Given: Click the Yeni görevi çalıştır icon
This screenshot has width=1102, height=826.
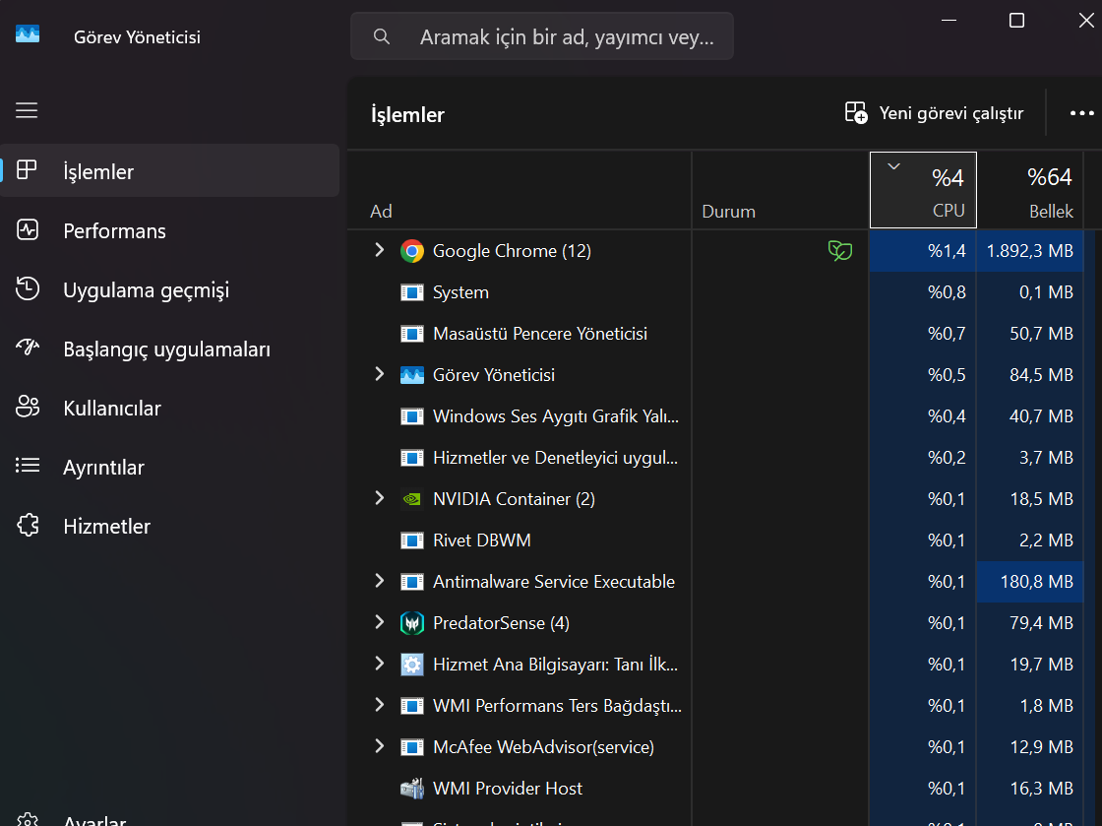Looking at the screenshot, I should tap(856, 112).
